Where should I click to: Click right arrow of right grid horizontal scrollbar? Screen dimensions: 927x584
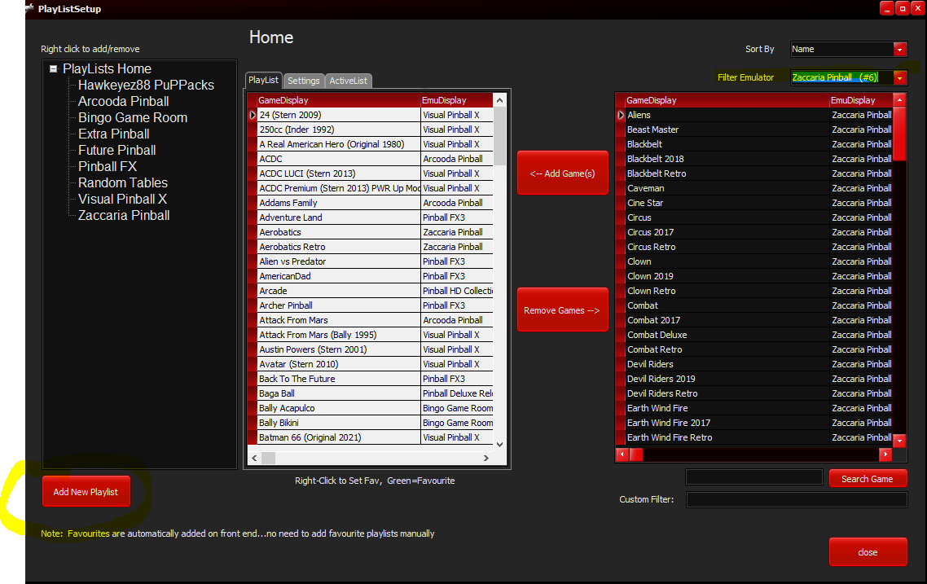tap(885, 454)
